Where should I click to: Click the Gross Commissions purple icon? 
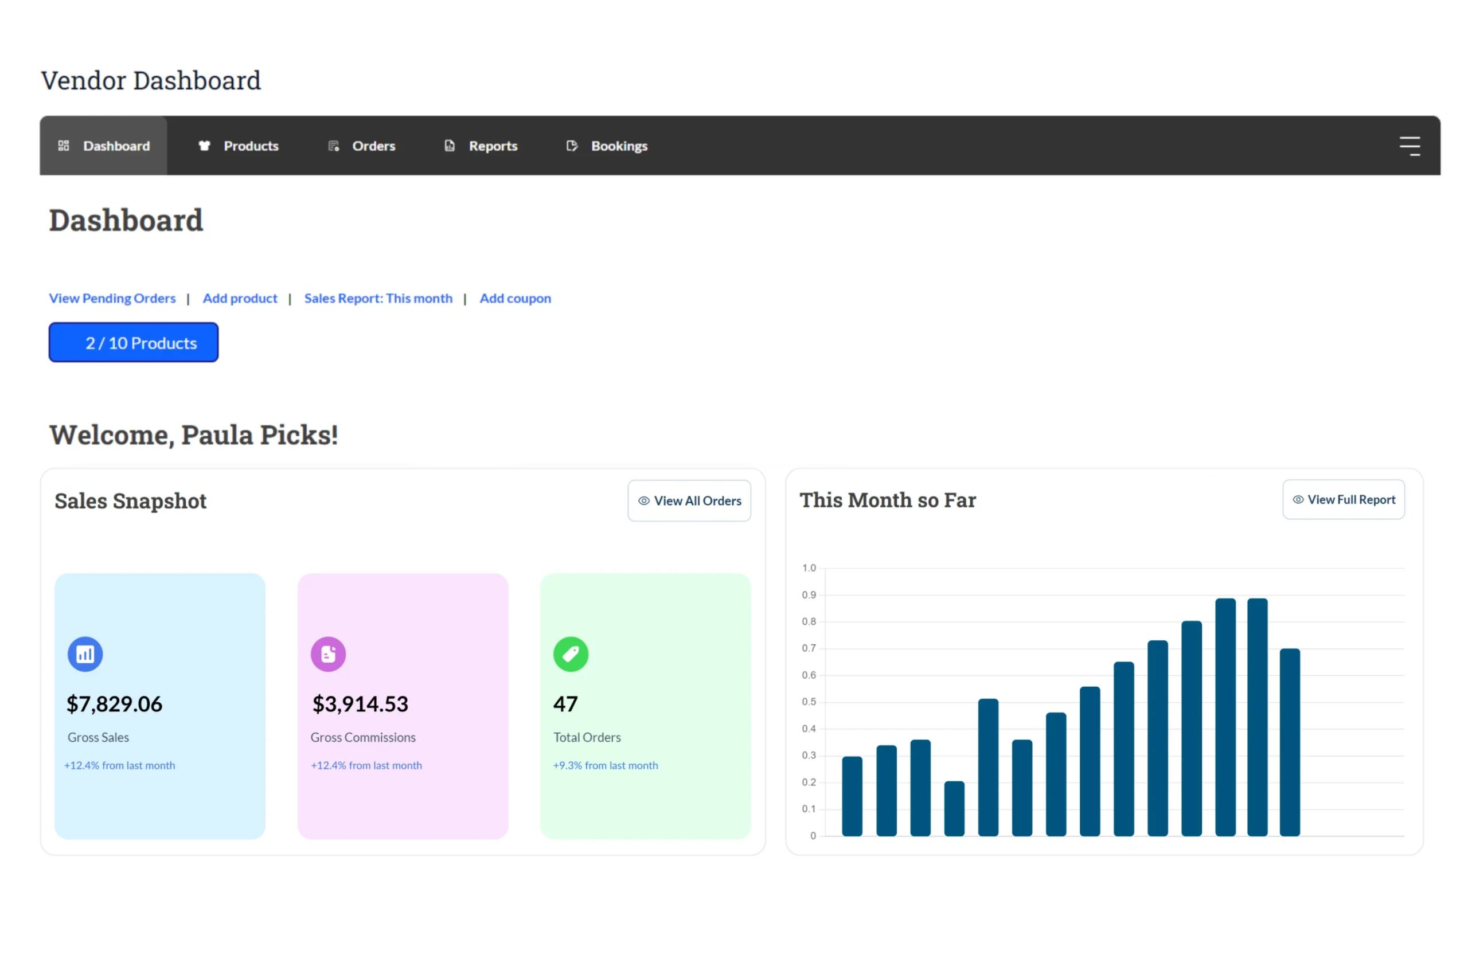pyautogui.click(x=328, y=653)
